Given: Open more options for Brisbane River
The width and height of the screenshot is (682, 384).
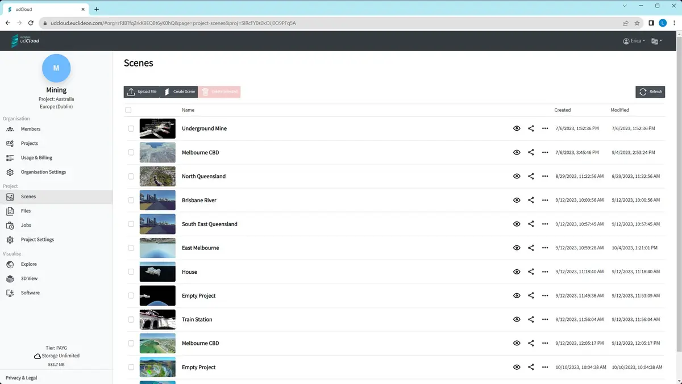Looking at the screenshot, I should (x=545, y=200).
